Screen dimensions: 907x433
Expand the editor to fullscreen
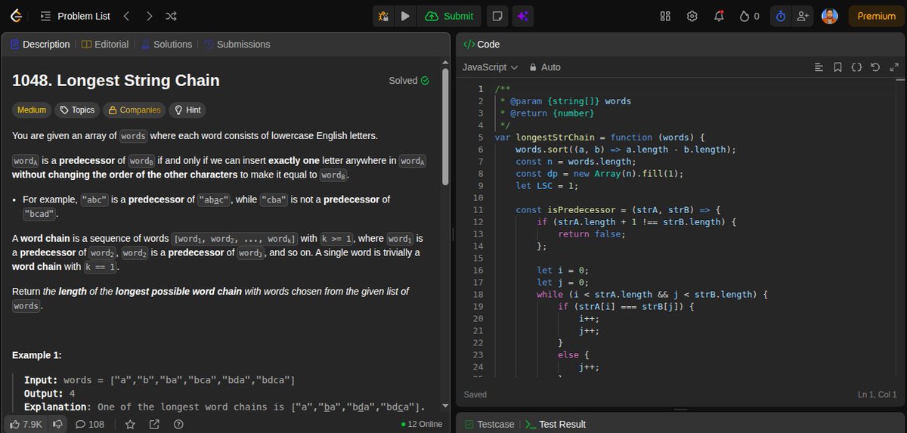tap(894, 67)
